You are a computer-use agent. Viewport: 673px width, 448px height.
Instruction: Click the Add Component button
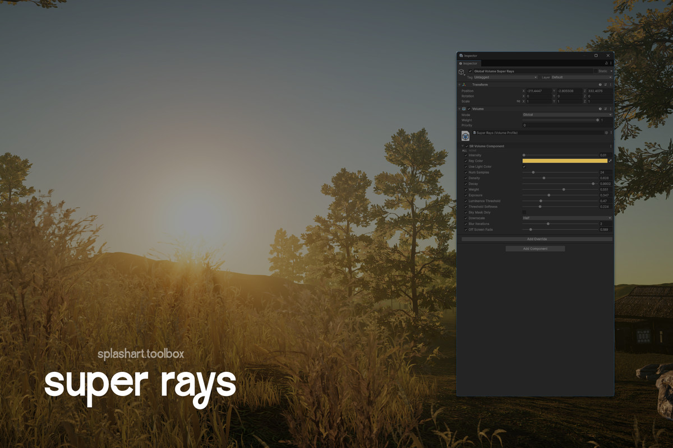(x=535, y=249)
